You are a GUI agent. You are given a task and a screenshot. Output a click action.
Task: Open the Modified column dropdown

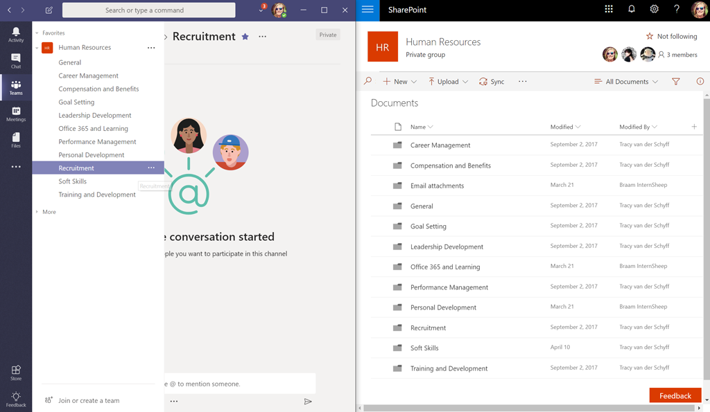click(566, 127)
